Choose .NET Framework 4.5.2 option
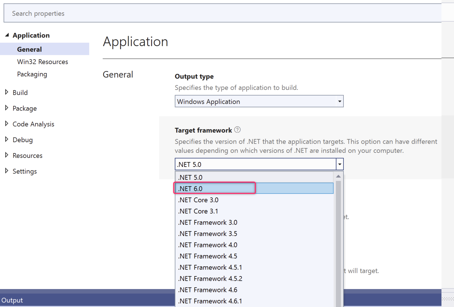 click(x=210, y=278)
